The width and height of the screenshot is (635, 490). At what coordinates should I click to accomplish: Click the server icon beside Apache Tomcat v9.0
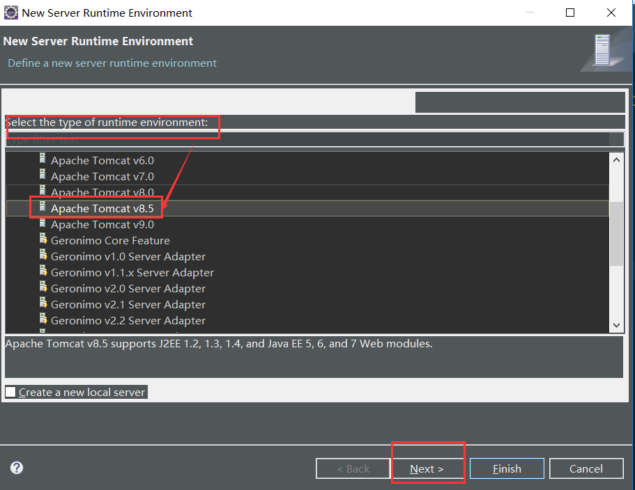pos(43,222)
